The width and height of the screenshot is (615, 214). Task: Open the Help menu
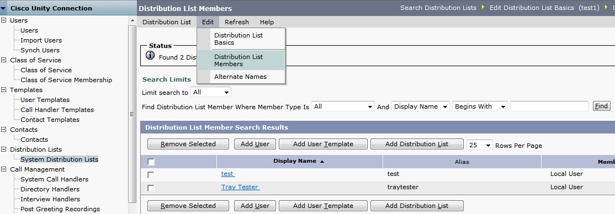coord(267,22)
